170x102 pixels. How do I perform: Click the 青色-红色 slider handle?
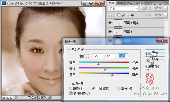click(98, 64)
